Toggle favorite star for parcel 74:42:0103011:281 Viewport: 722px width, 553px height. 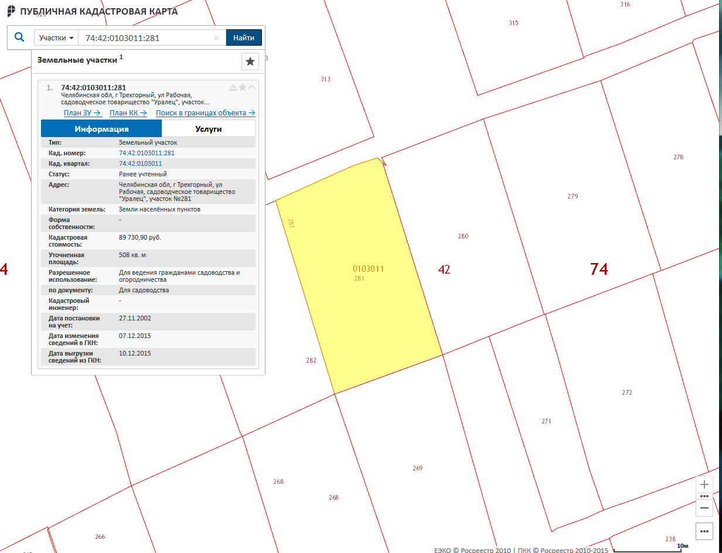pos(243,87)
